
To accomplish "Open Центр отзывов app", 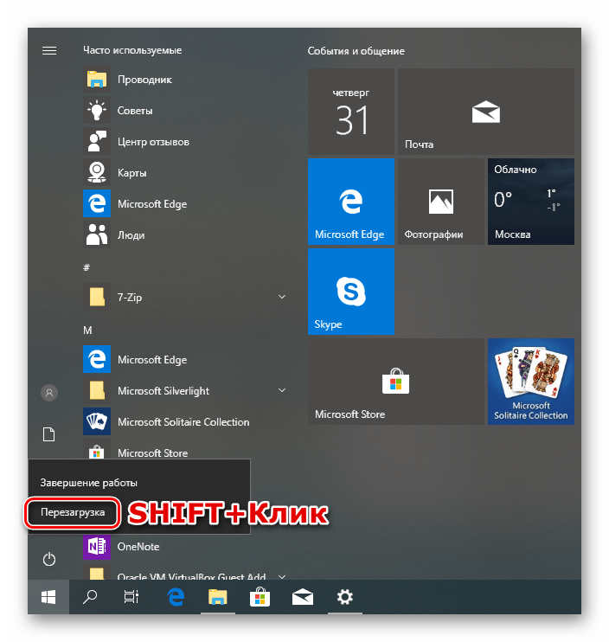I will [x=186, y=142].
